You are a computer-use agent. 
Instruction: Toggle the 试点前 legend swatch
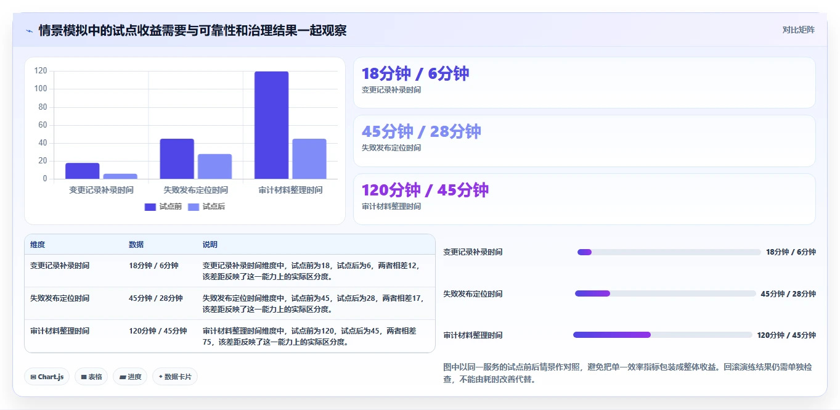tap(150, 207)
